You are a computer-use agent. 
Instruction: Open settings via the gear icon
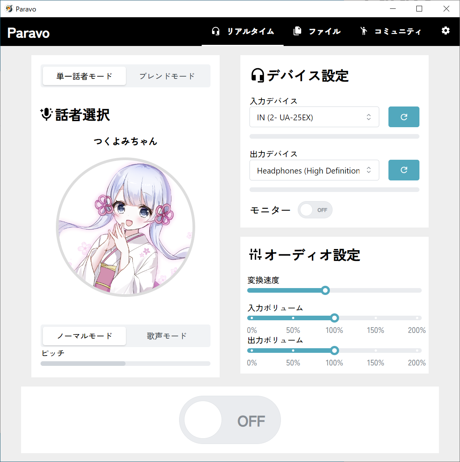click(x=445, y=31)
